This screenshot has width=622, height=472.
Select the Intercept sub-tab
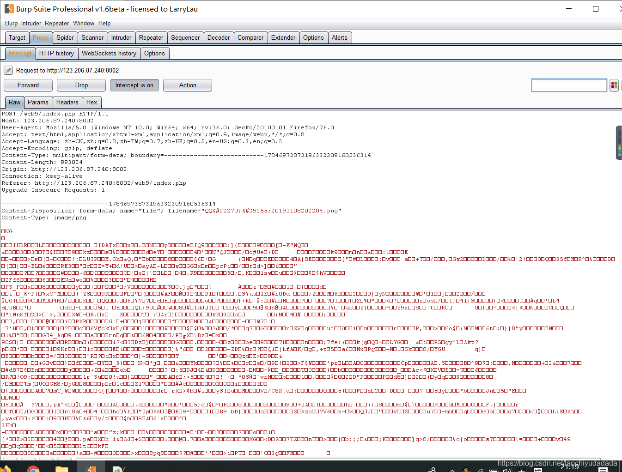20,54
